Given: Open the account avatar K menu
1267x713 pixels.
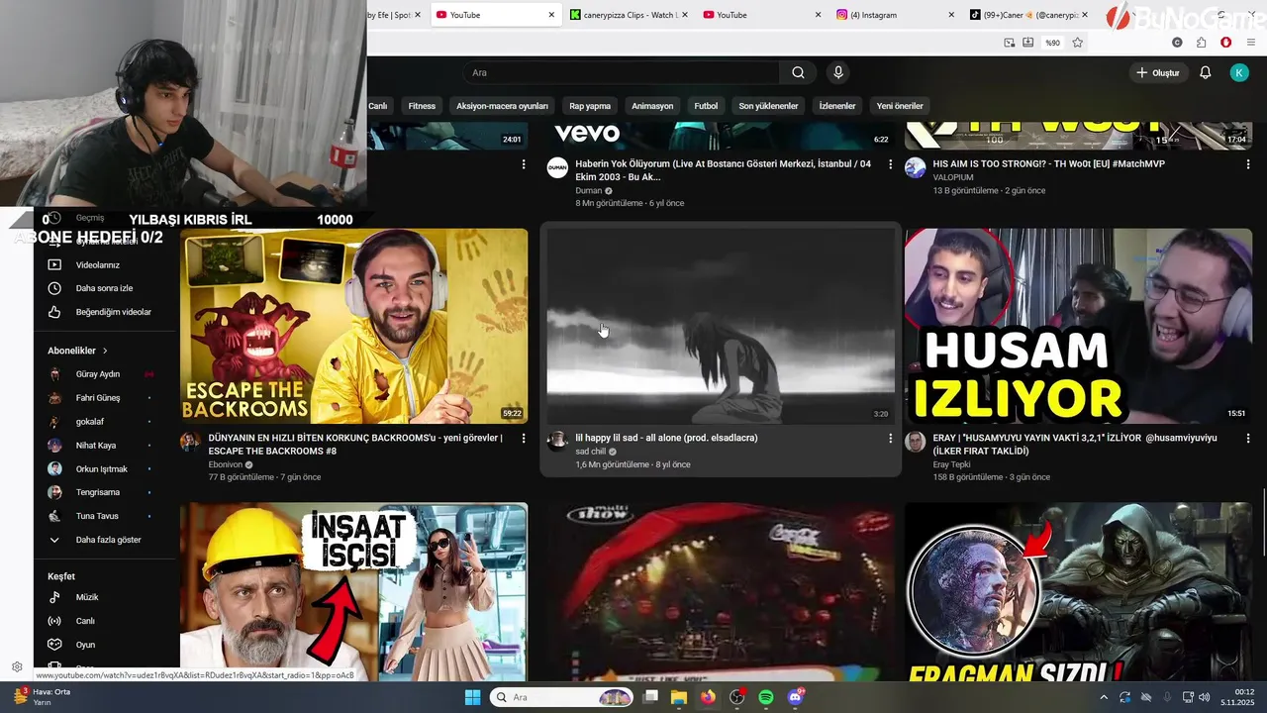Looking at the screenshot, I should (x=1239, y=72).
